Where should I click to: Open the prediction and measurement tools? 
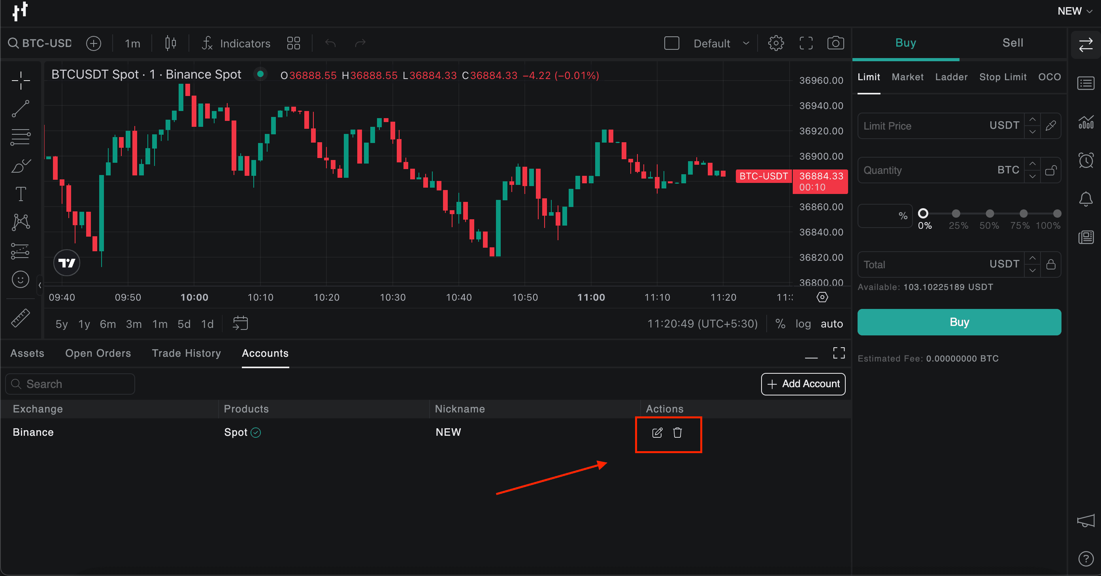click(x=20, y=251)
